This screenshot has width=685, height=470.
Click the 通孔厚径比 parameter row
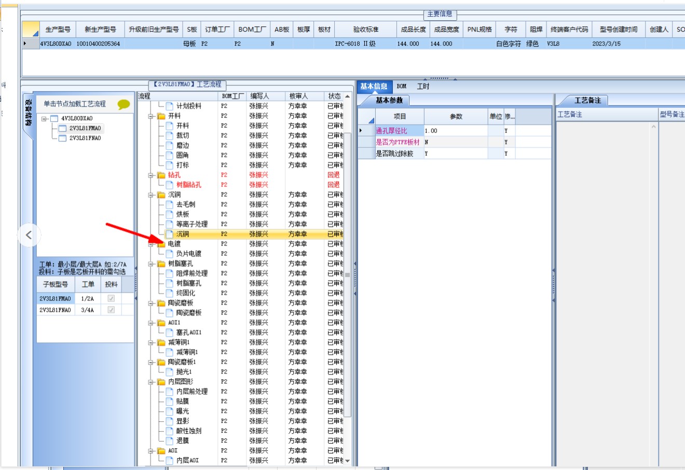(x=454, y=131)
